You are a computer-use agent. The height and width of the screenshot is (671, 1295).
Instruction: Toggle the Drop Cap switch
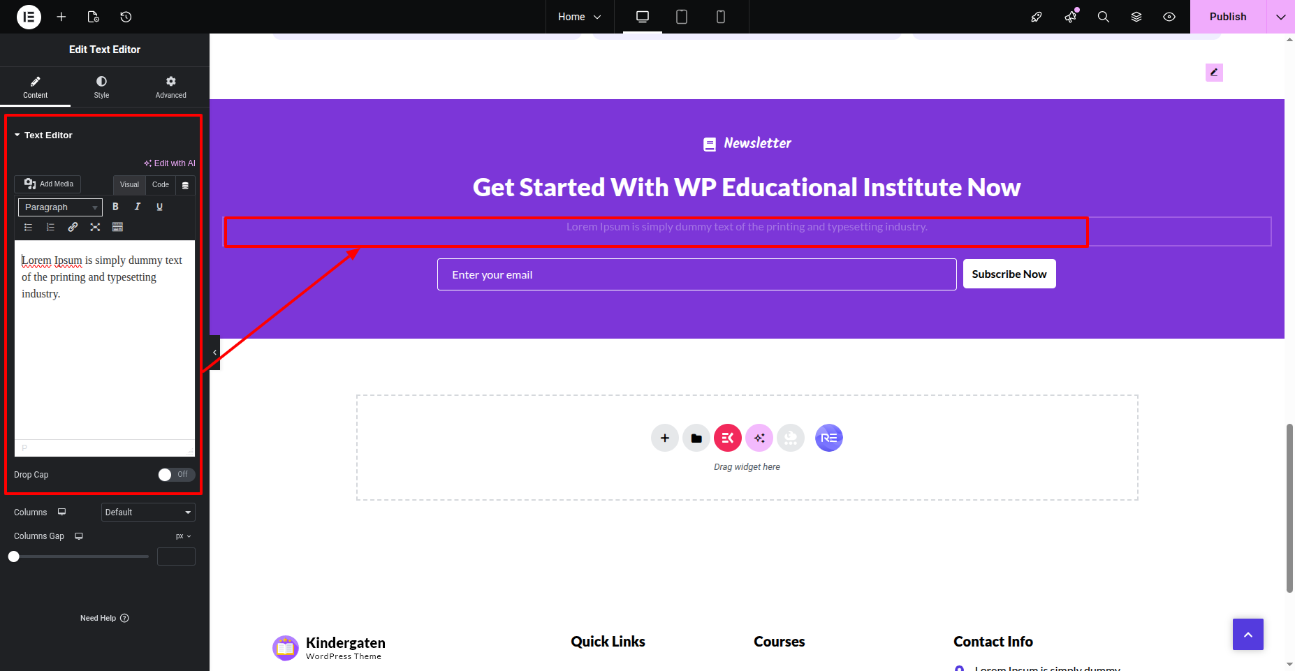[176, 475]
